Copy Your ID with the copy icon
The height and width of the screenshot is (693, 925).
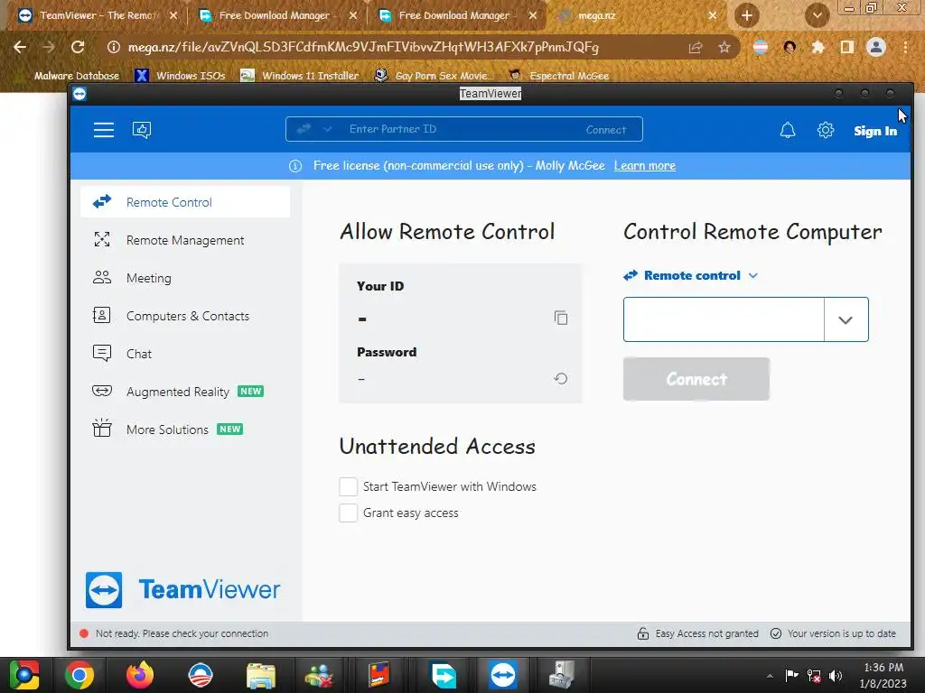tap(561, 319)
